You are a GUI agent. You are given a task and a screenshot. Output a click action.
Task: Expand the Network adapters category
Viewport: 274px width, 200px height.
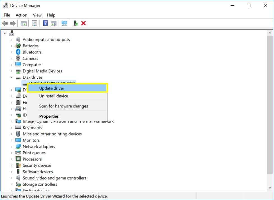[12, 147]
